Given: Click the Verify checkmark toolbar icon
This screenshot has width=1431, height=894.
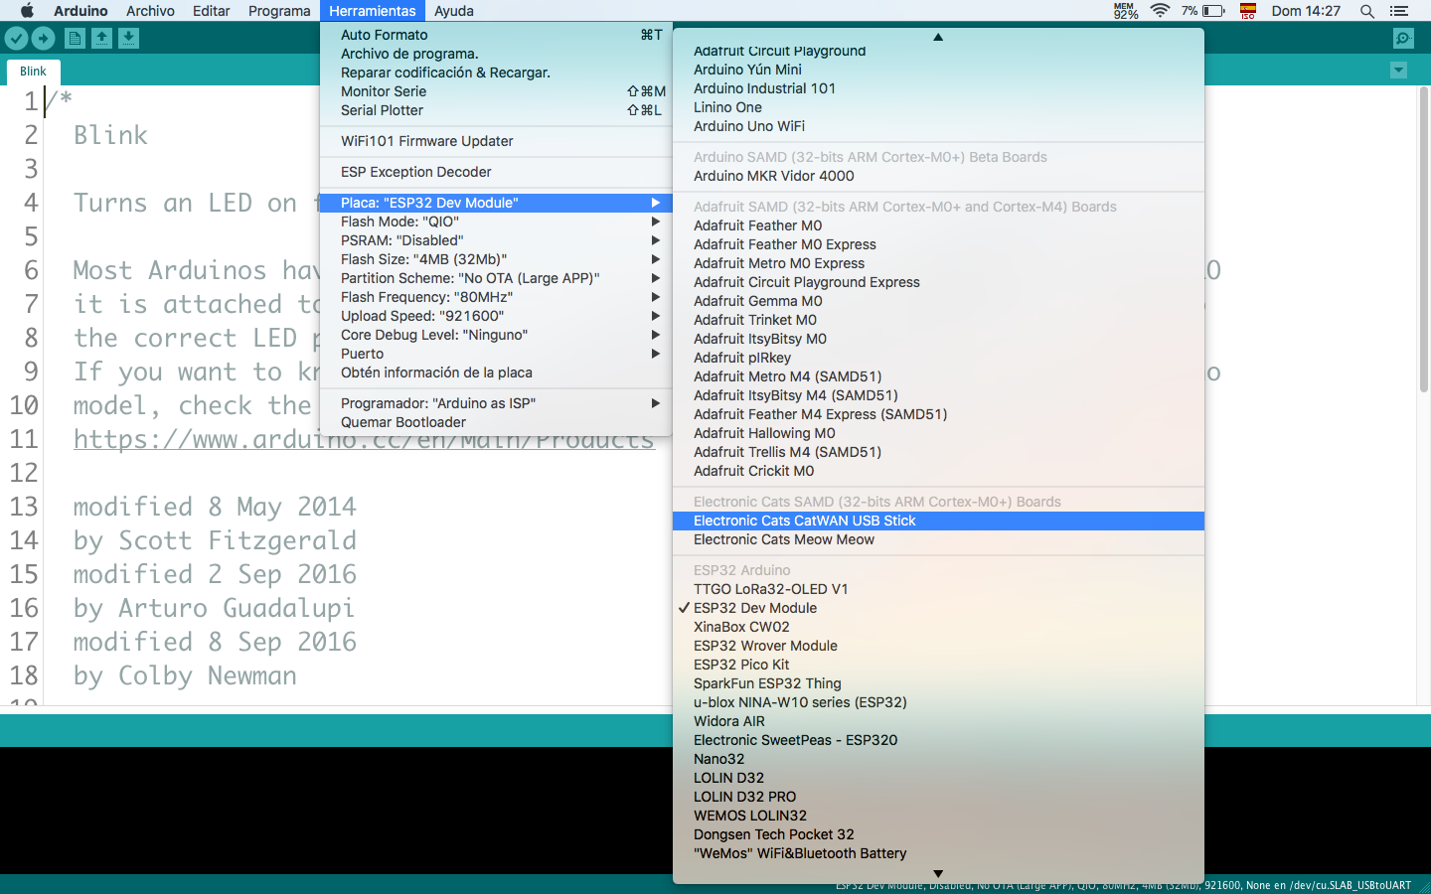Looking at the screenshot, I should pyautogui.click(x=17, y=38).
